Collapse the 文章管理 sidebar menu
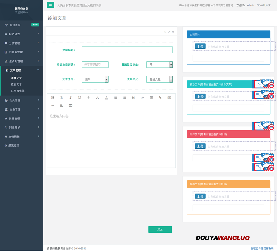Image resolution: width=277 pixels, height=251 pixels. coord(21,70)
